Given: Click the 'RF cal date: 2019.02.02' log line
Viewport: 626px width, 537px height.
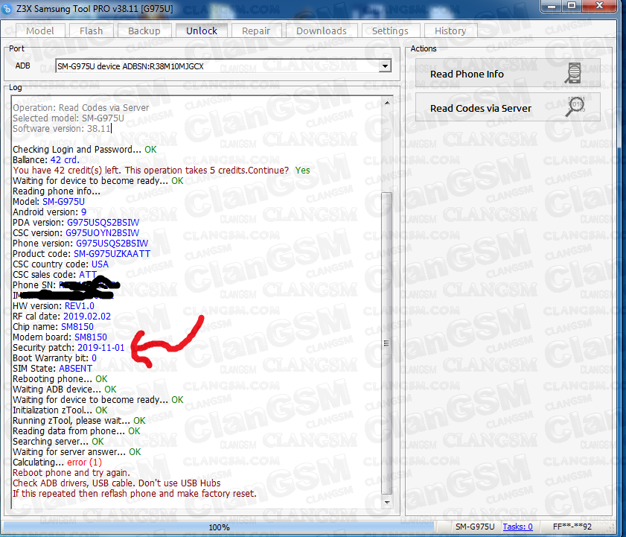Looking at the screenshot, I should coord(62,317).
